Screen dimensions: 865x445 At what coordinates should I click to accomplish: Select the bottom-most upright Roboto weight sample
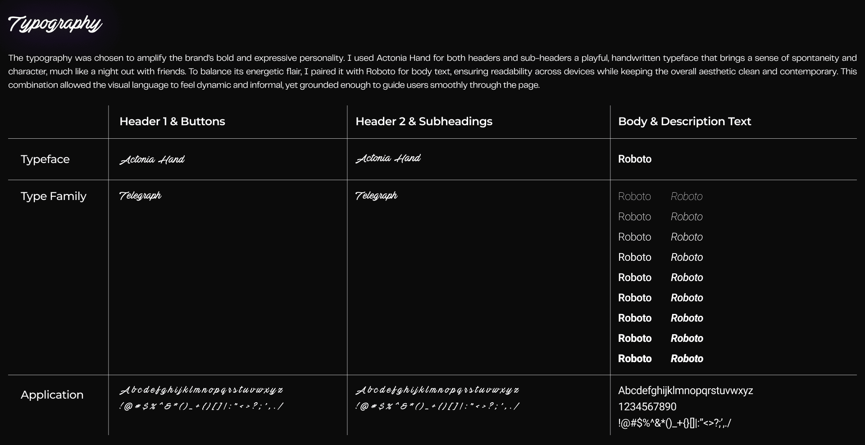tap(634, 359)
